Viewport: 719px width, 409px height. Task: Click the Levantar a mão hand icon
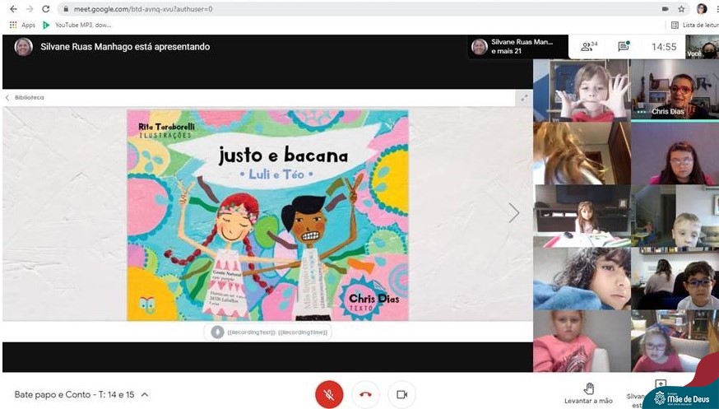point(588,388)
